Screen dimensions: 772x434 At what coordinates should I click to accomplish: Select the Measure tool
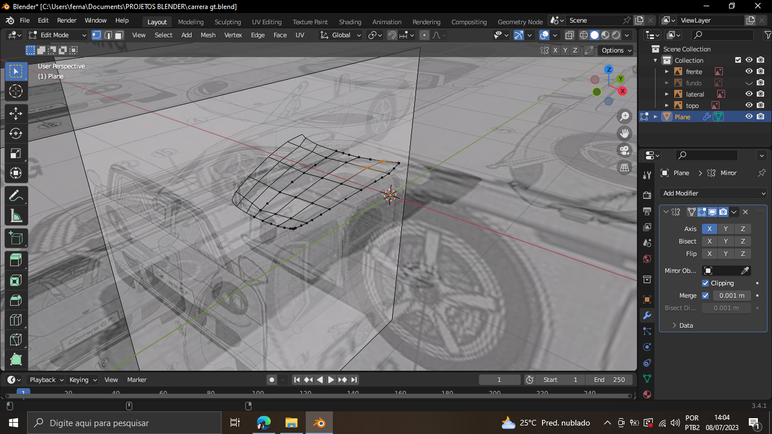[x=16, y=216]
